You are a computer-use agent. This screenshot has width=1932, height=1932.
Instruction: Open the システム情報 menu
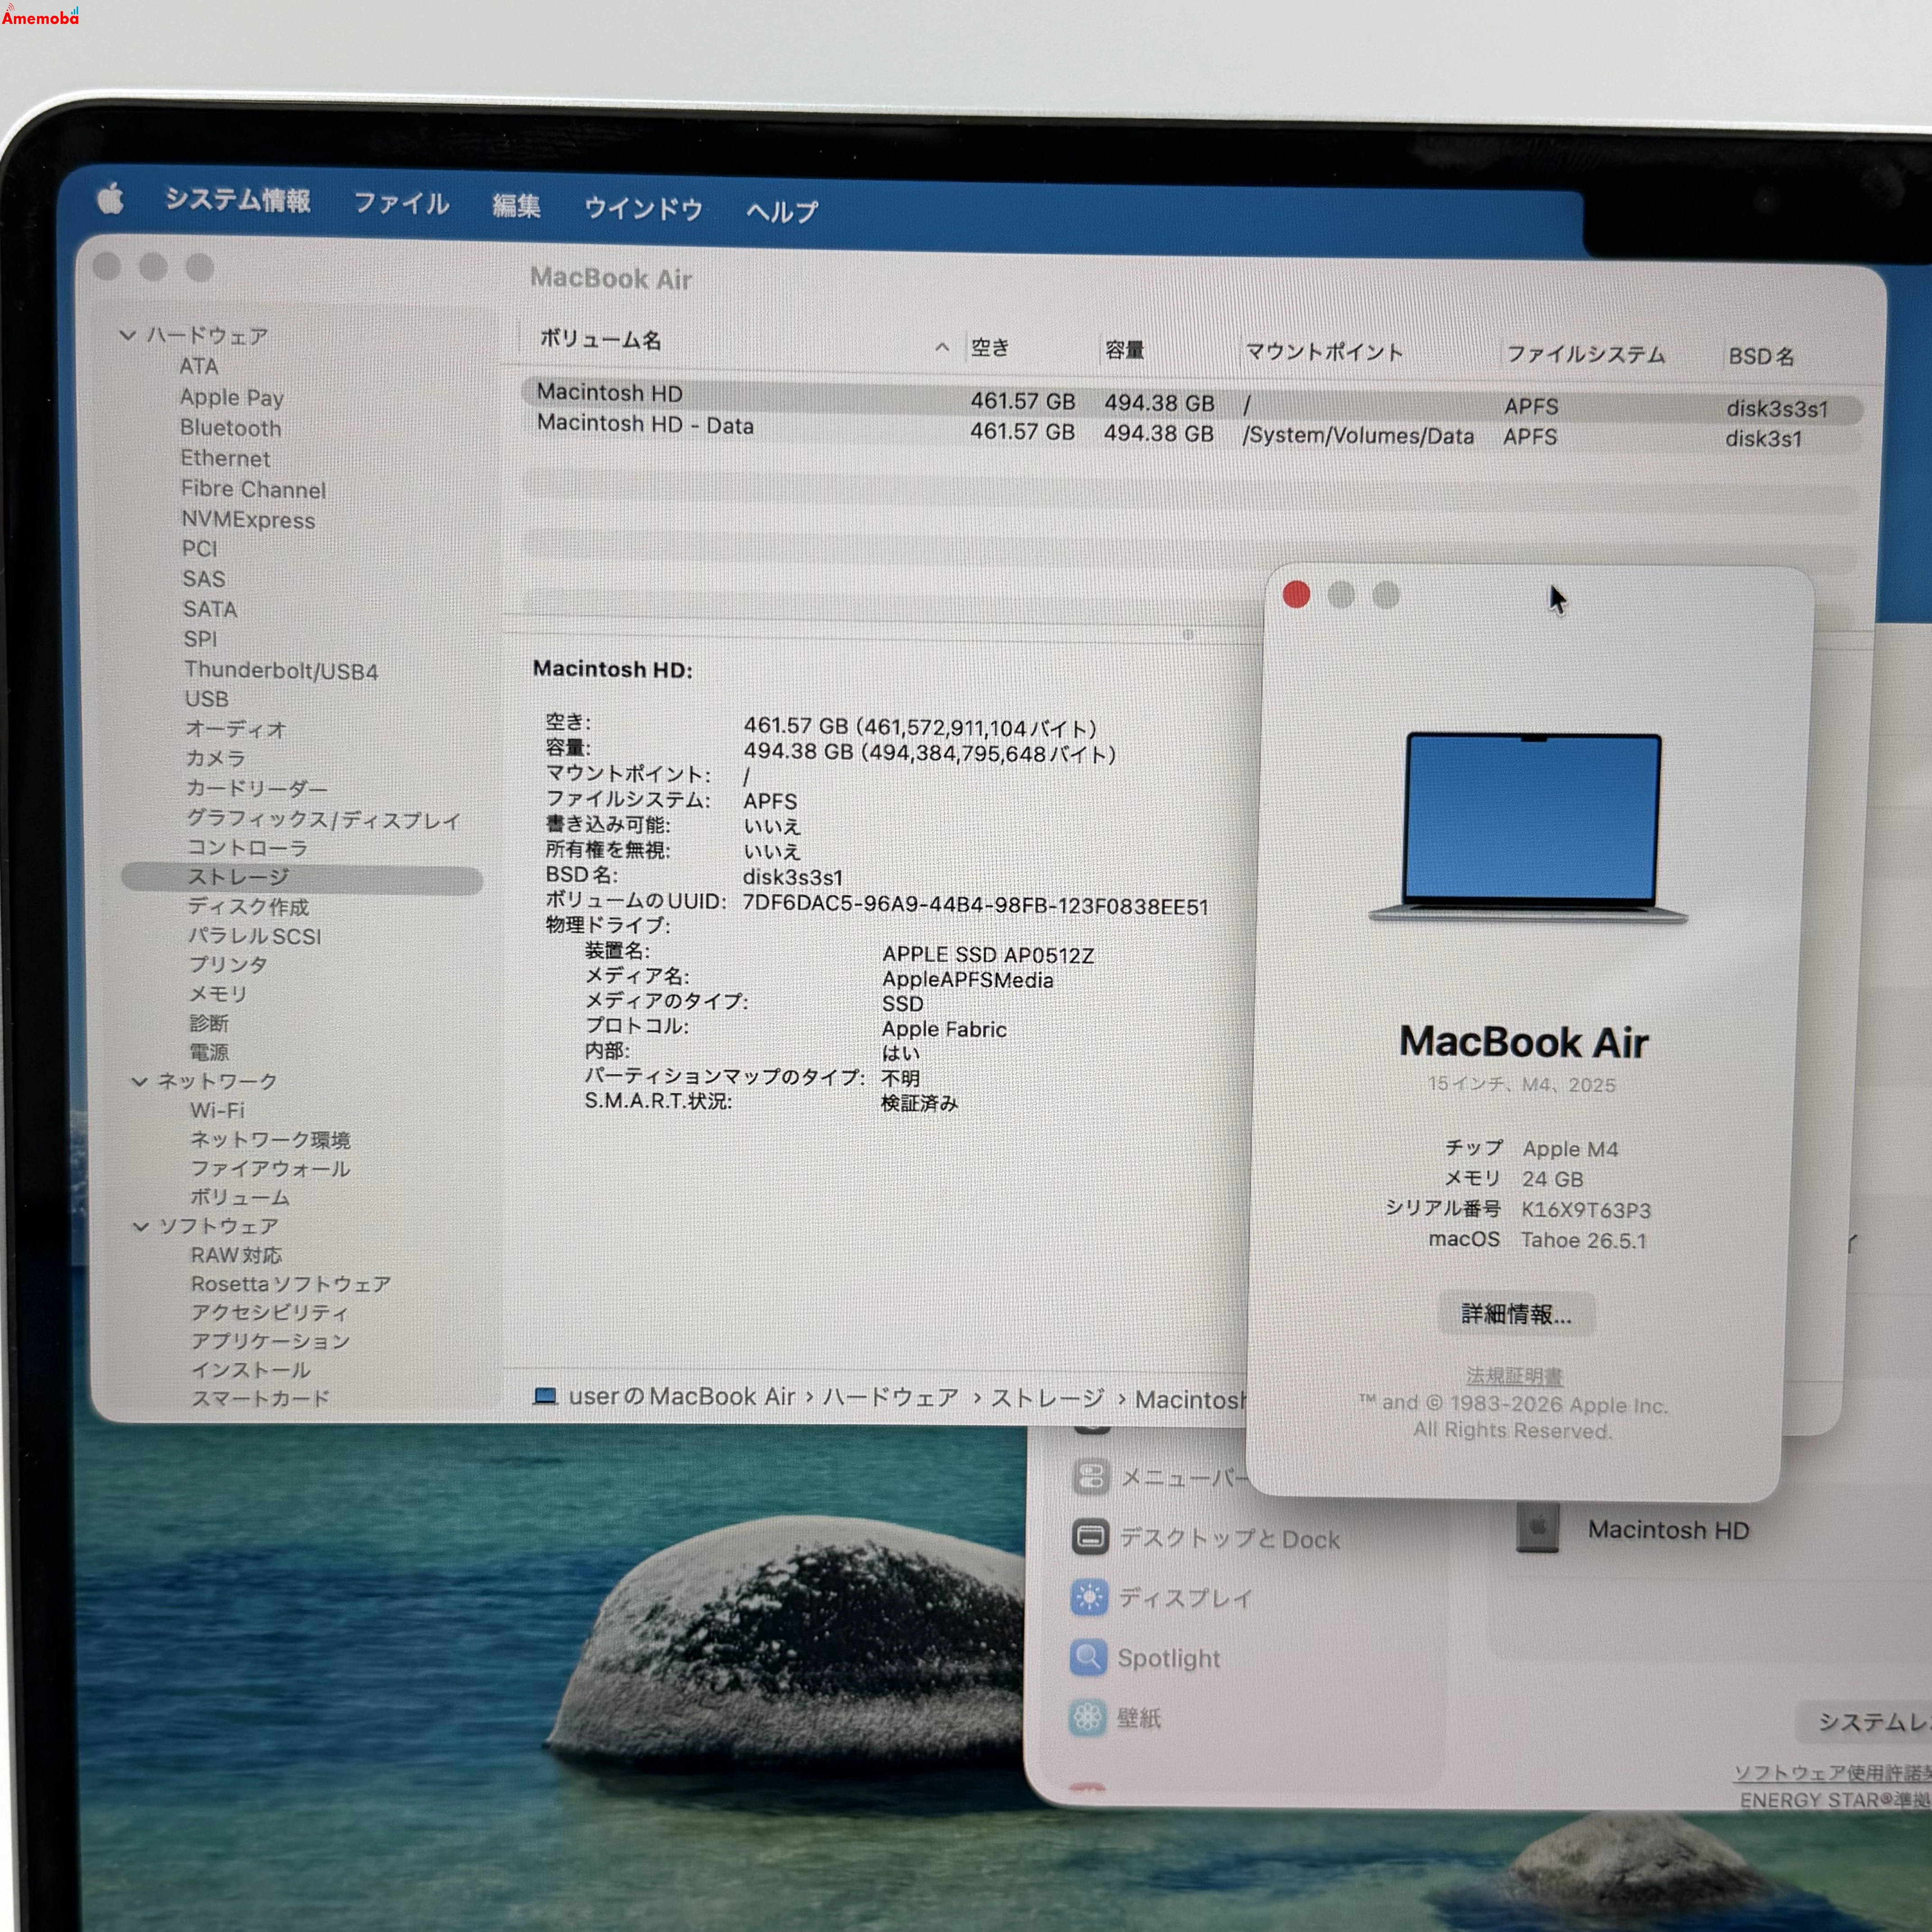point(238,200)
